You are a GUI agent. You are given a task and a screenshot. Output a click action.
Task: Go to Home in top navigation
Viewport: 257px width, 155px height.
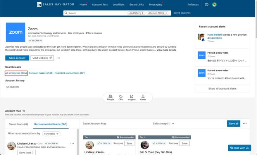tap(83, 5)
